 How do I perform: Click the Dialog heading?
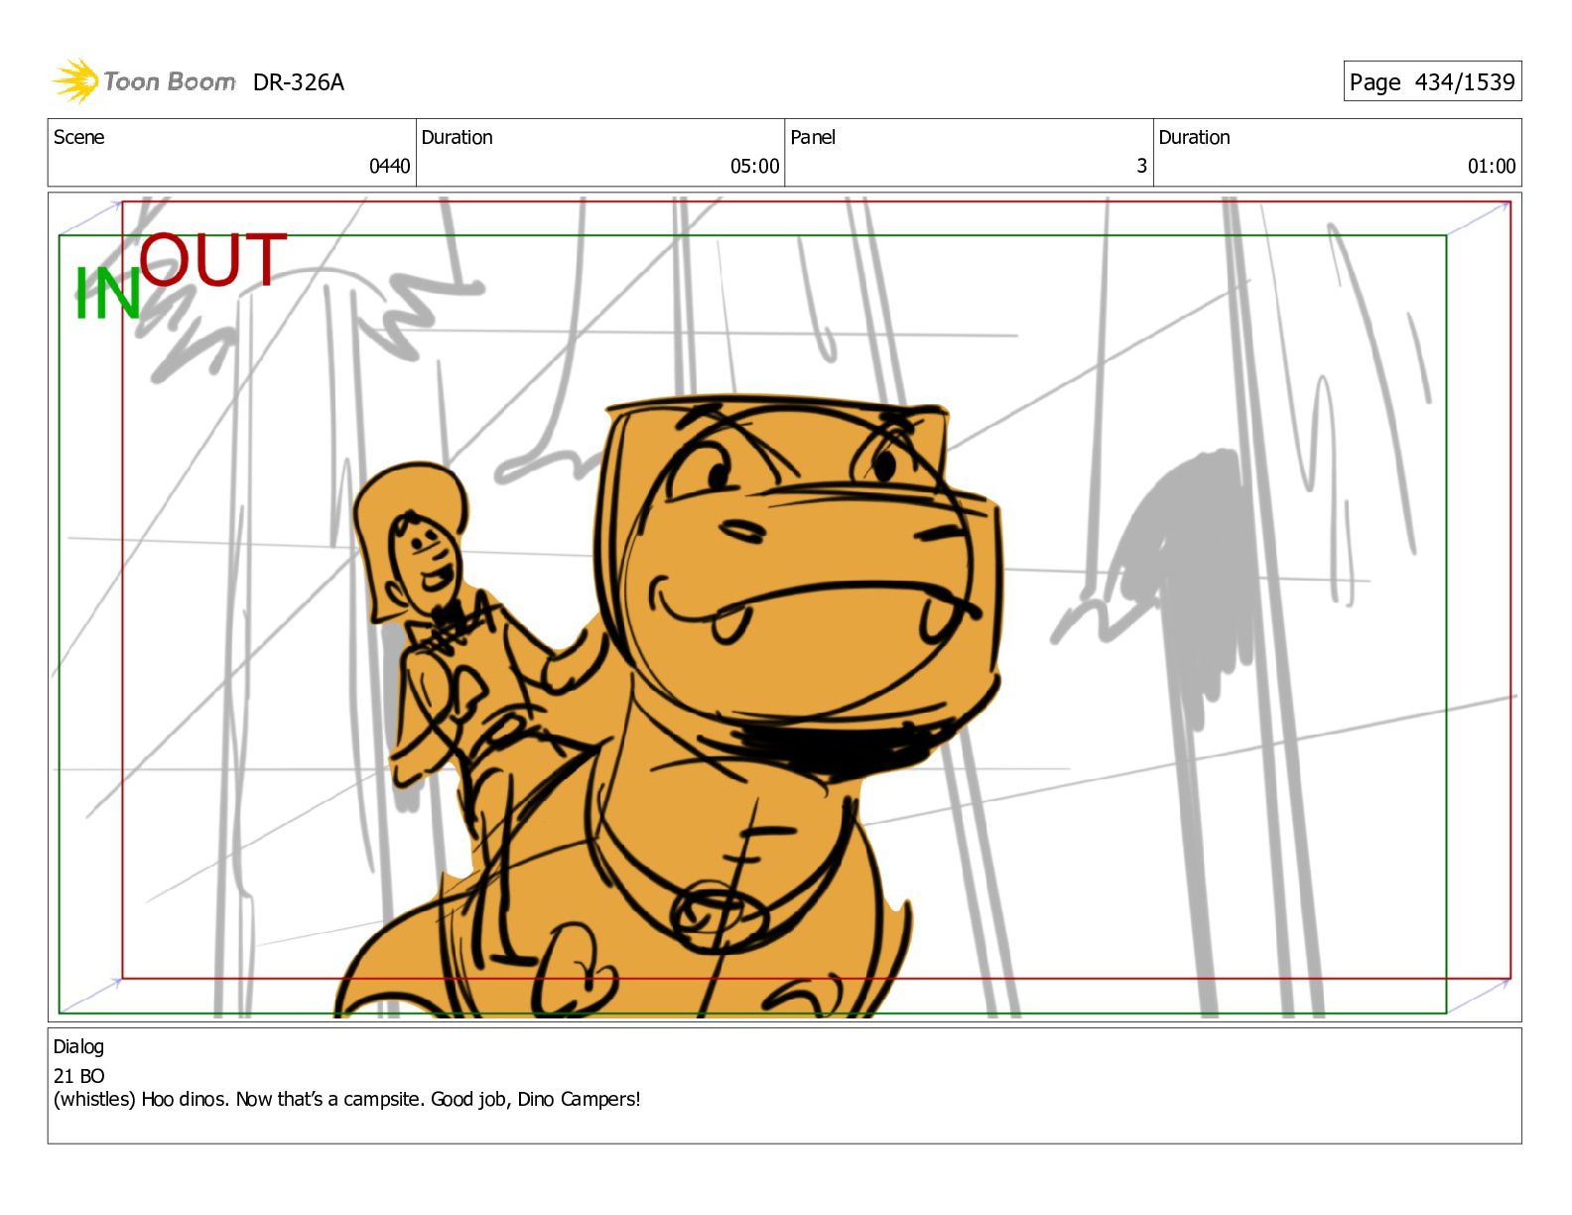point(78,1046)
